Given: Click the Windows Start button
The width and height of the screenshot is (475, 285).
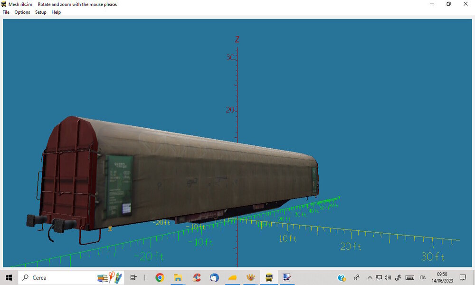Looking at the screenshot, I should pyautogui.click(x=9, y=277).
